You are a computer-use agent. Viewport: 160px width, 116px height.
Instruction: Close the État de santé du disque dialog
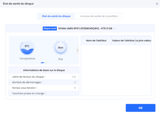tap(157, 4)
